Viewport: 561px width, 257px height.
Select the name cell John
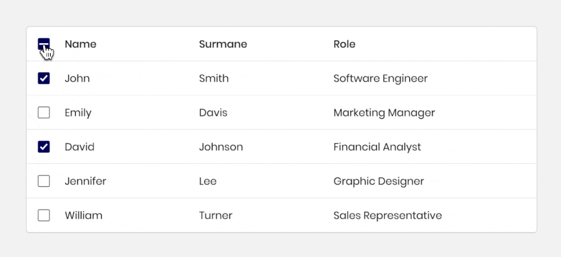[77, 78]
